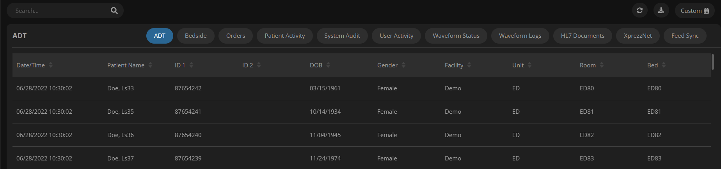721x169 pixels.
Task: Sort by Unit column arrows
Action: [x=529, y=65]
